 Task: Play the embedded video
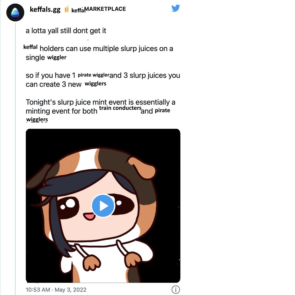point(103,205)
